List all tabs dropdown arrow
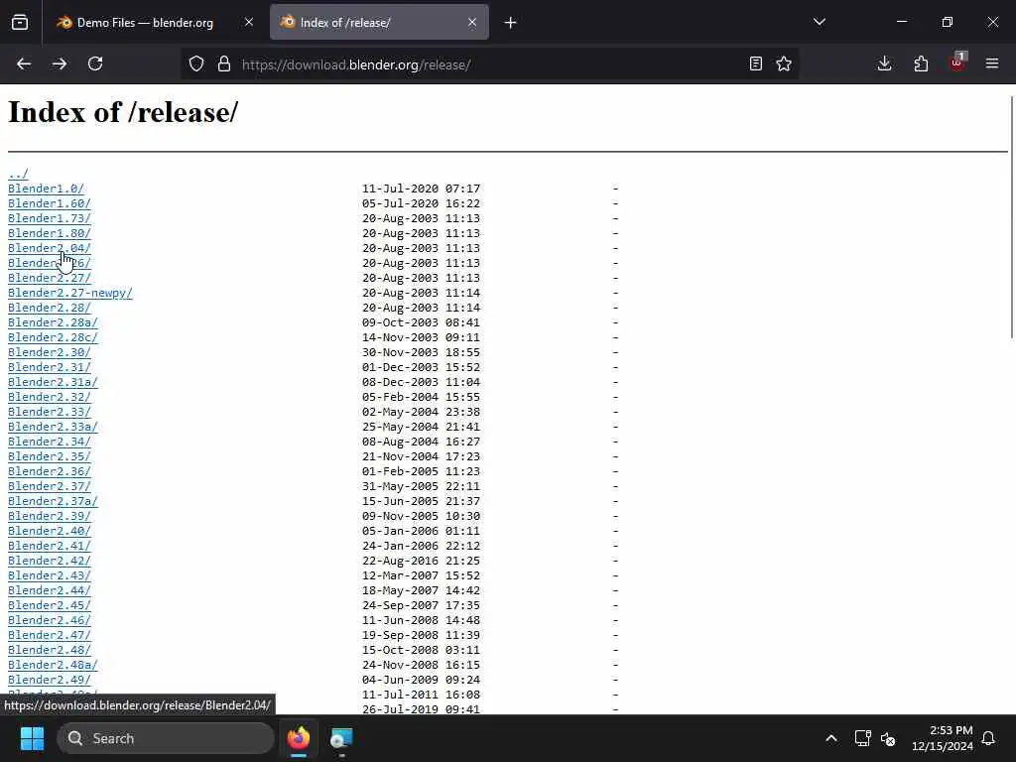The image size is (1016, 762). click(820, 23)
